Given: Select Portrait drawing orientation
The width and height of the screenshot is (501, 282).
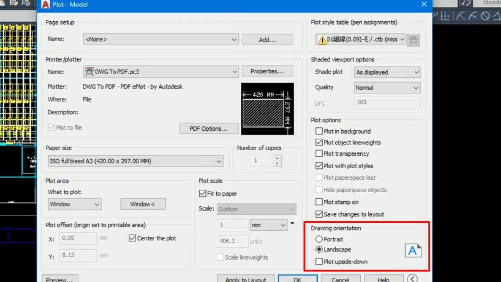Looking at the screenshot, I should point(319,239).
